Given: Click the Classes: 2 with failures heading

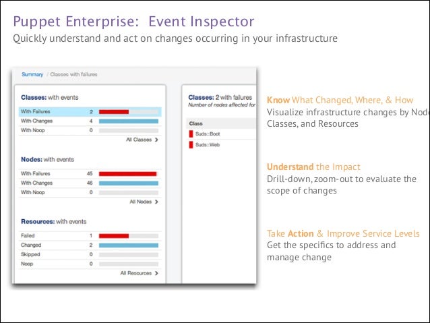Looking at the screenshot, I should (220, 97).
